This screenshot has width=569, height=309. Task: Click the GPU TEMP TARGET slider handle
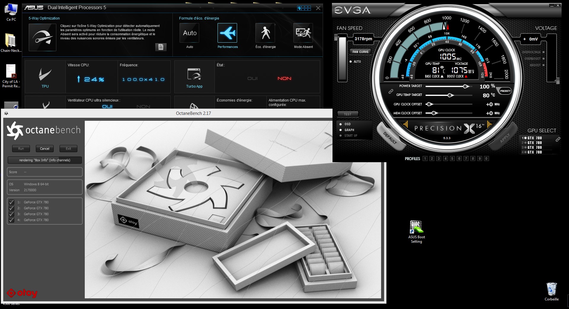(x=450, y=95)
